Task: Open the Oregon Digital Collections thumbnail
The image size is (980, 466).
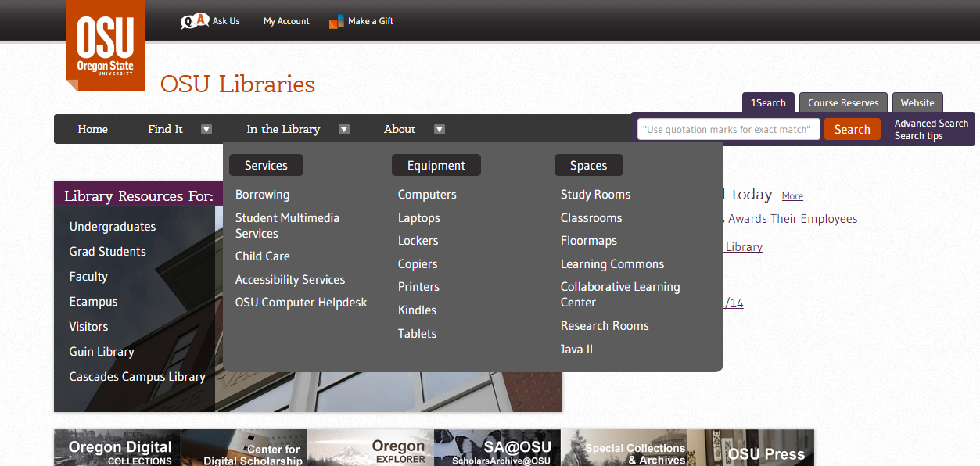Action: tap(117, 449)
